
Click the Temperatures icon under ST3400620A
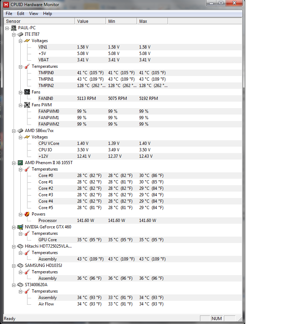coord(27,291)
